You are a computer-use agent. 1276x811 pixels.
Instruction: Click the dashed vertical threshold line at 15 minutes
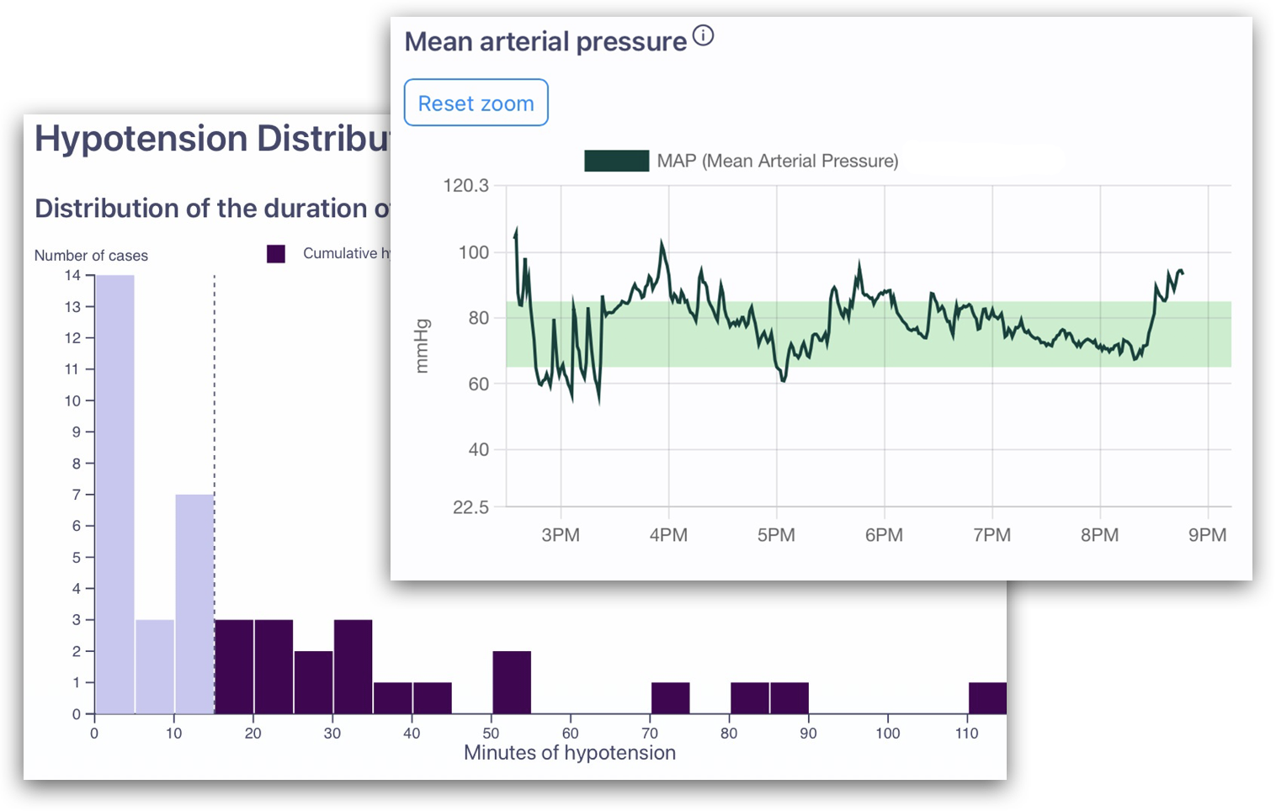click(215, 495)
